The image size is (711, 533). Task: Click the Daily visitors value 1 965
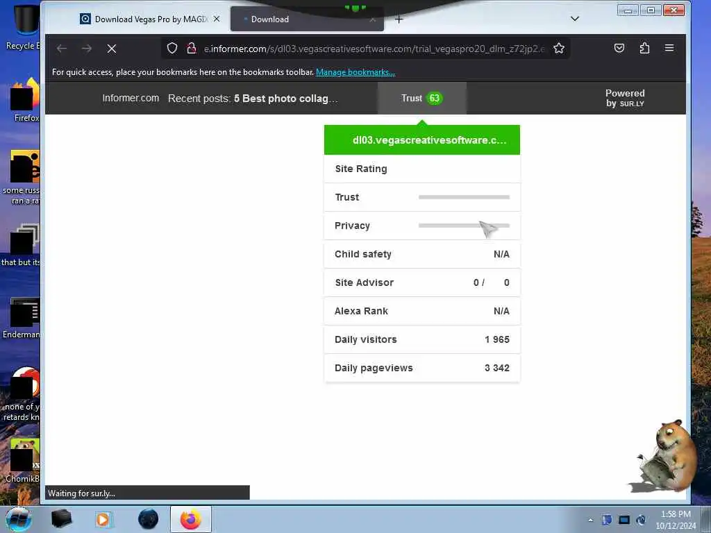(497, 339)
